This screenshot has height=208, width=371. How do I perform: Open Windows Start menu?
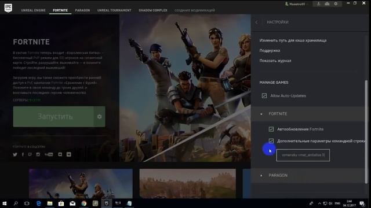click(5, 203)
